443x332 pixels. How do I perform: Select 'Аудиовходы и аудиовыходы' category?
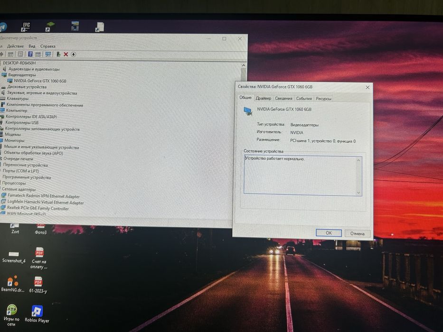[x=34, y=69]
